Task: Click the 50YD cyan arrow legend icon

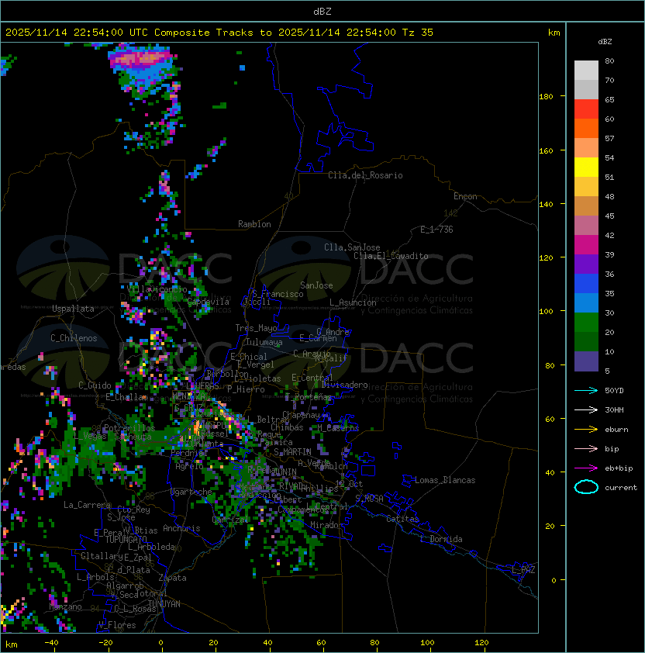Action: tap(586, 391)
